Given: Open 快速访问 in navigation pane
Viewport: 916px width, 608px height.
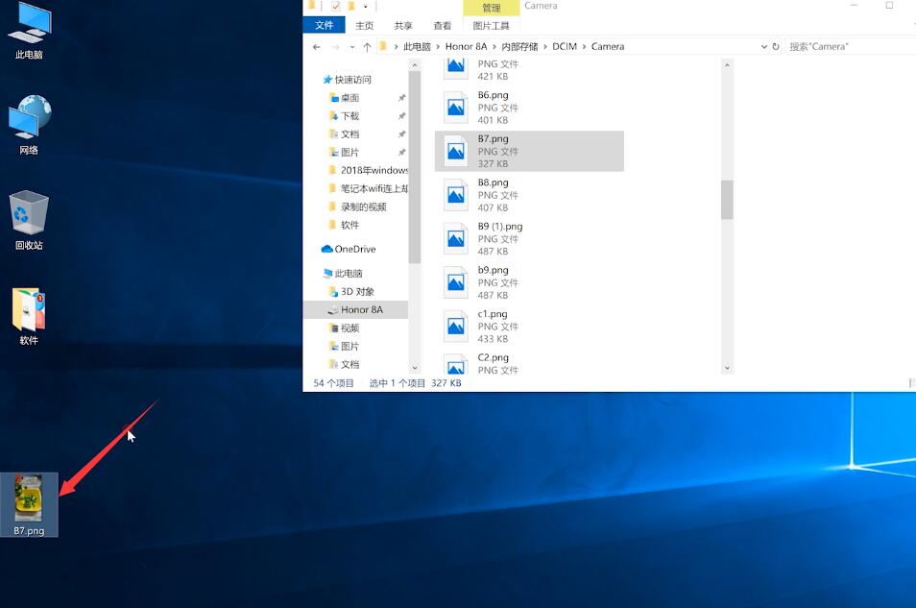Looking at the screenshot, I should click(x=347, y=80).
